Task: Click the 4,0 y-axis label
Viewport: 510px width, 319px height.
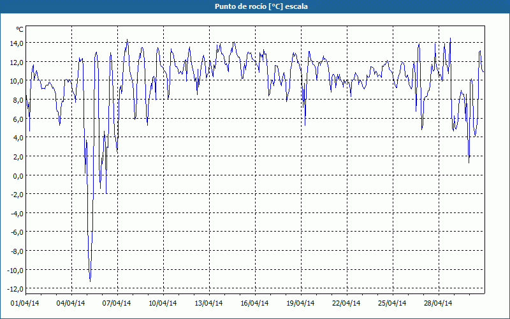Action: coord(18,138)
